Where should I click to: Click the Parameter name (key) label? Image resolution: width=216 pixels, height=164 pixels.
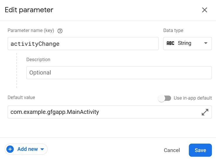coord(31,31)
